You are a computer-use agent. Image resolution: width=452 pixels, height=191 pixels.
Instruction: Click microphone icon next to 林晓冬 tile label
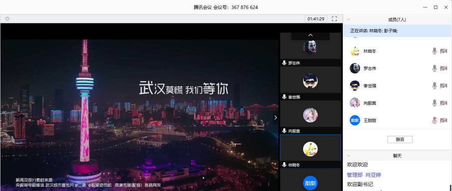coord(284,165)
